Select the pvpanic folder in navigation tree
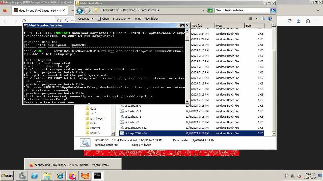This screenshot has height=181, width=323. pyautogui.click(x=95, y=132)
